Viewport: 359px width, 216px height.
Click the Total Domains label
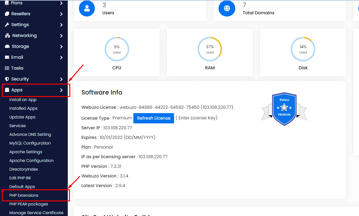click(259, 13)
